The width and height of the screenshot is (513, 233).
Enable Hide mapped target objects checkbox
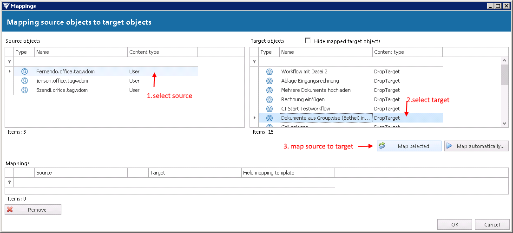[x=308, y=41]
